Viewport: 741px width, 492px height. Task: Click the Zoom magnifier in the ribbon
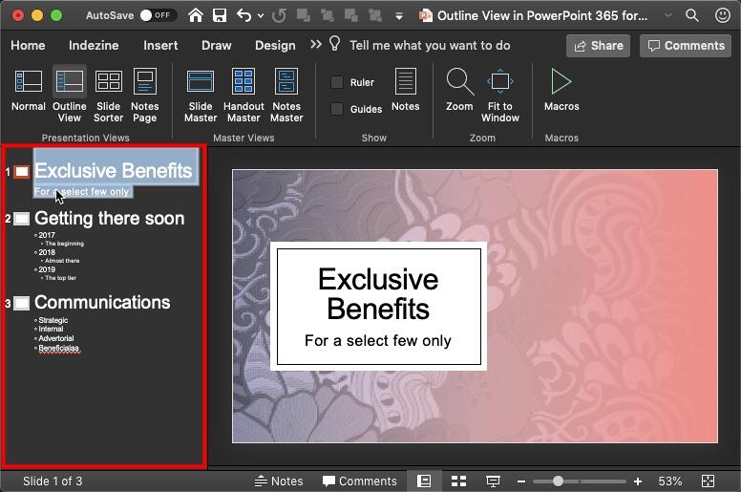tap(459, 90)
